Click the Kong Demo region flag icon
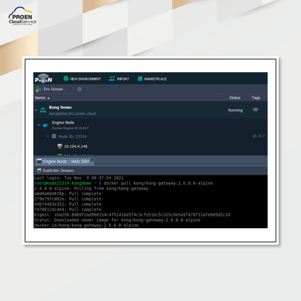This screenshot has width=301, height=301. pos(255,110)
